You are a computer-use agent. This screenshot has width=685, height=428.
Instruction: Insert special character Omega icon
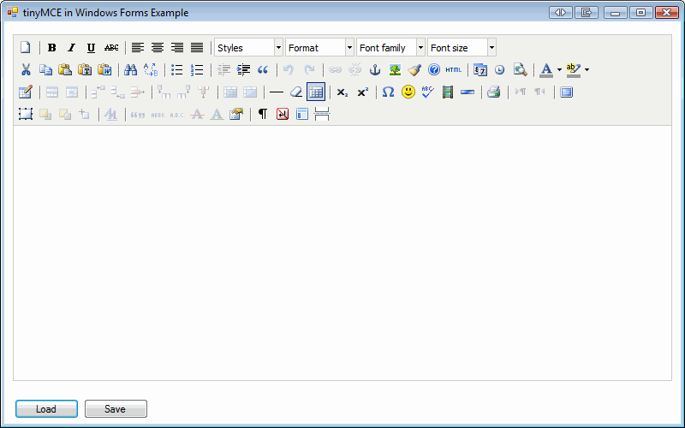pyautogui.click(x=388, y=92)
